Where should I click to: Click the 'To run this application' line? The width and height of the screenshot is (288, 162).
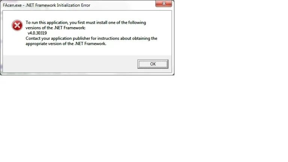[x=86, y=23]
